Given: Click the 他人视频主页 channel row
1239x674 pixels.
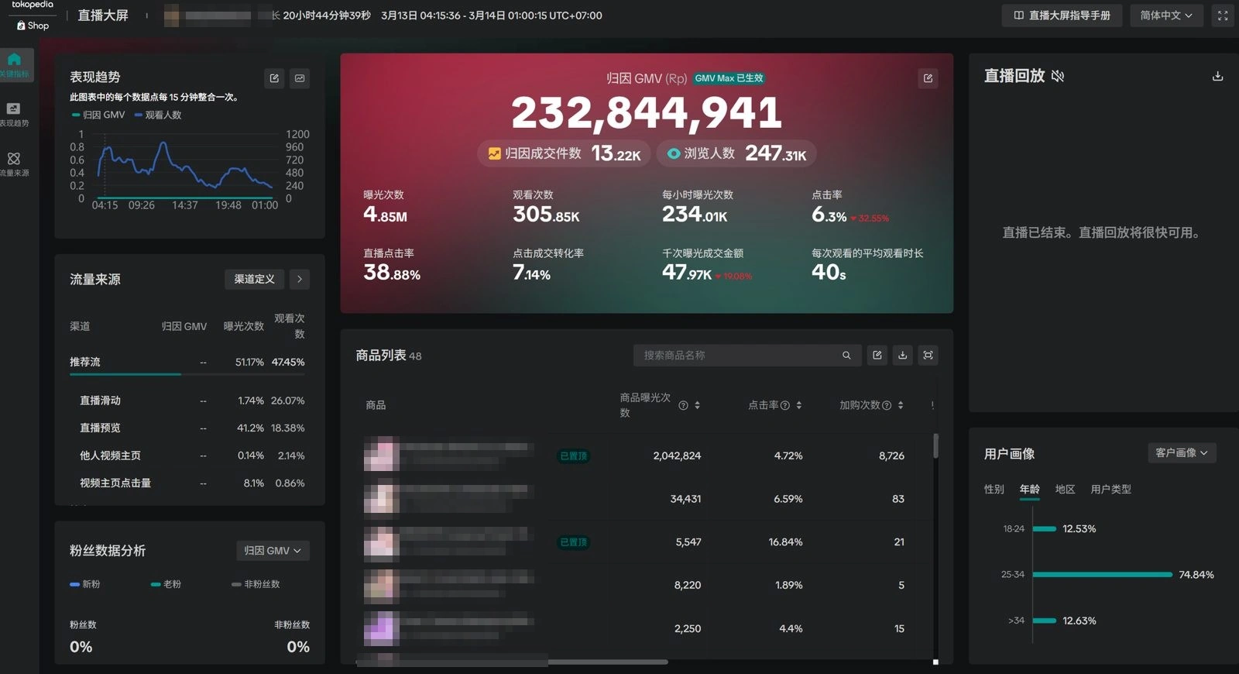Looking at the screenshot, I should pos(187,456).
